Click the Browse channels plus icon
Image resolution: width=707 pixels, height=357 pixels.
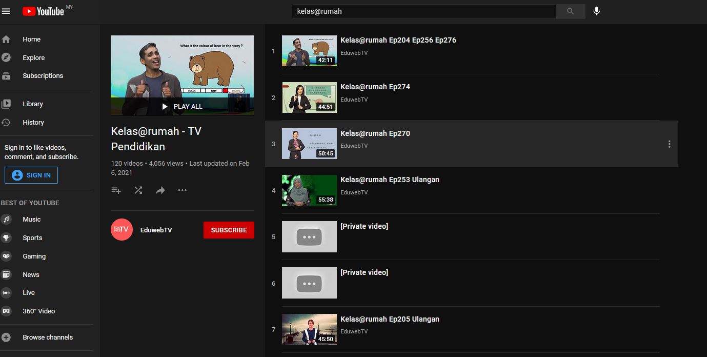[x=6, y=338]
